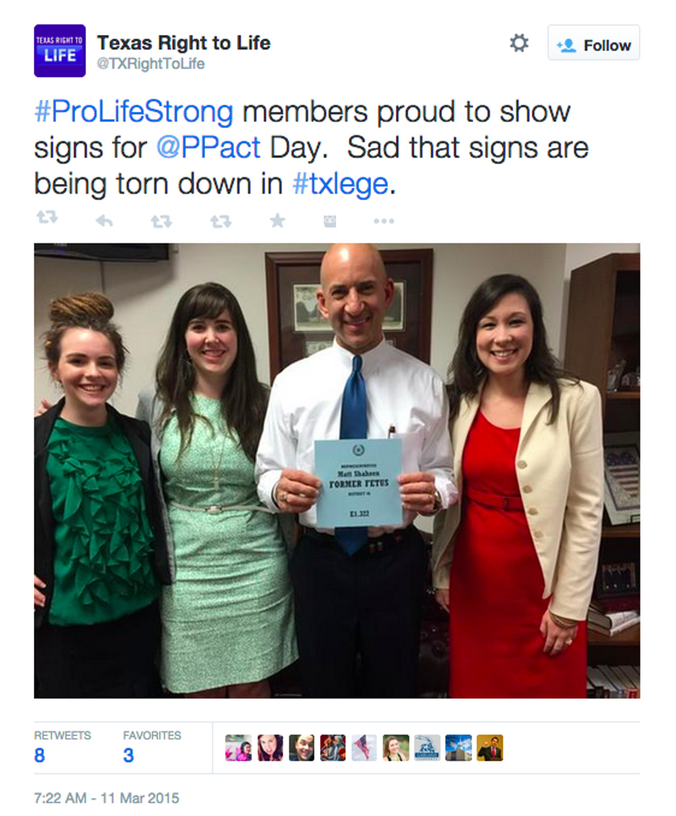Viewport: 676px width, 816px height.
Task: Click the Texas Right to Life logo avatar
Action: pyautogui.click(x=60, y=51)
